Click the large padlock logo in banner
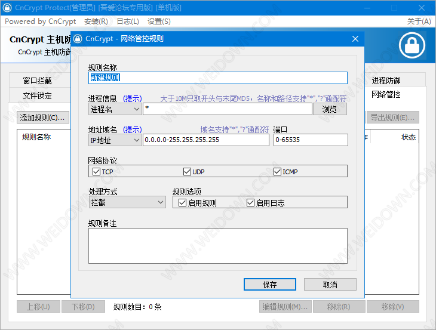Image resolution: width=436 pixels, height=330 pixels. point(412,45)
